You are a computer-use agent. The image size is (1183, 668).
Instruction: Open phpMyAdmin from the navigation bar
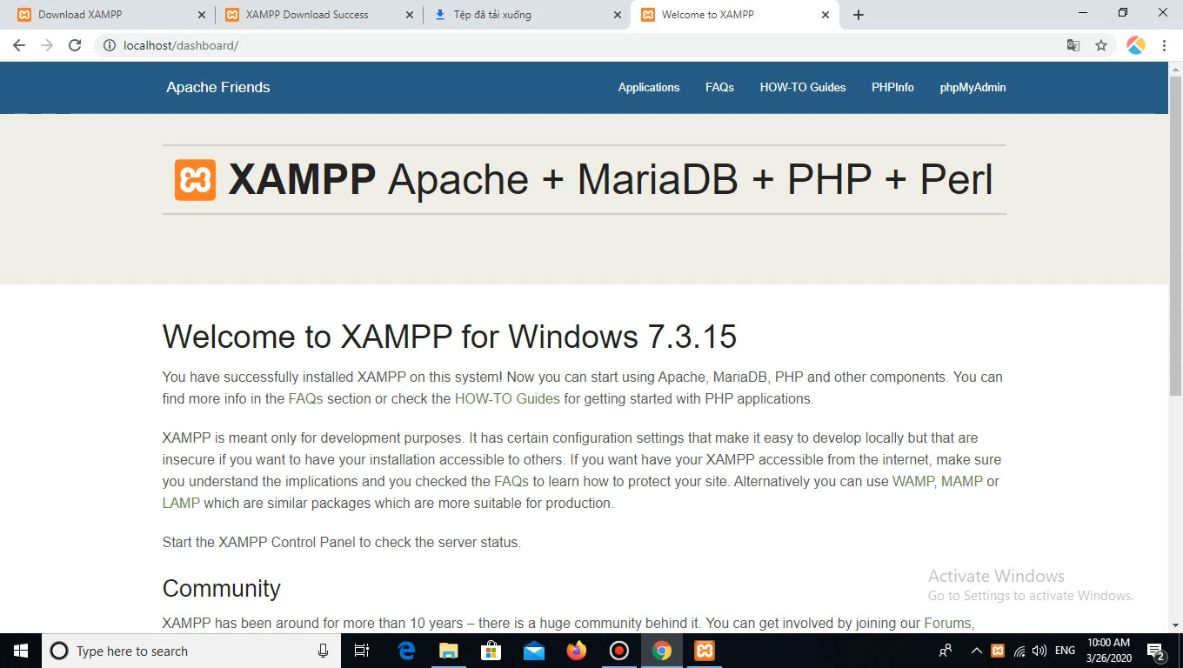[x=972, y=87]
